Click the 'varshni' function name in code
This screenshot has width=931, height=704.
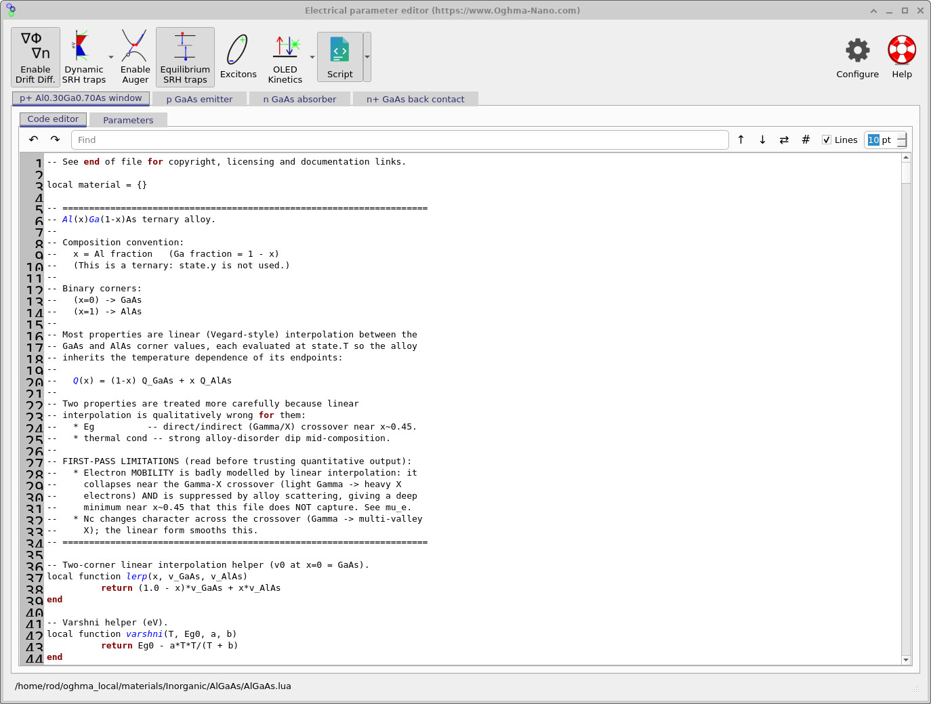click(x=145, y=634)
